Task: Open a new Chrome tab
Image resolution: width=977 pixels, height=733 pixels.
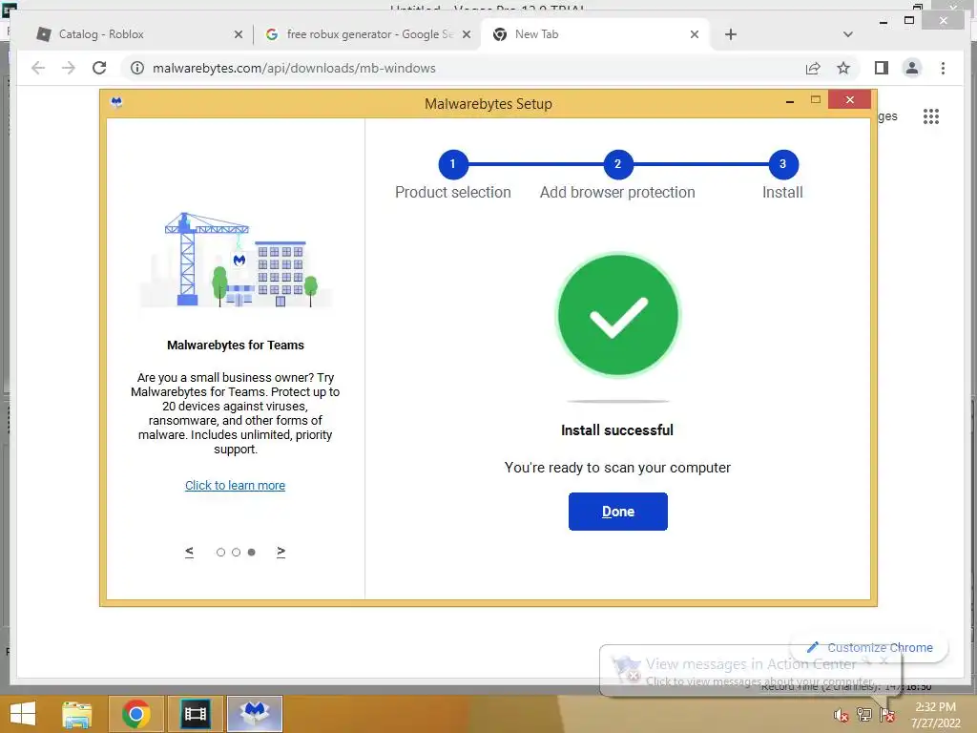Action: [730, 34]
